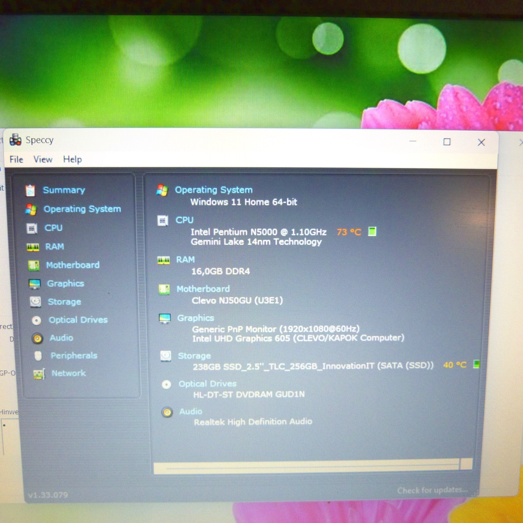Click the Audio speaker icon in sidebar
This screenshot has height=523, width=523.
(37, 338)
